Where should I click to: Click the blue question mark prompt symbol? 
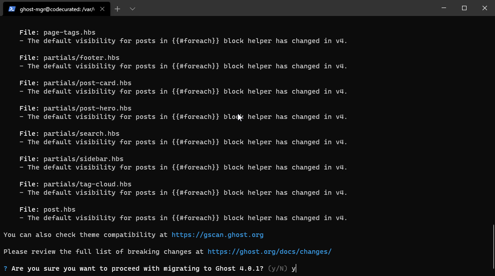point(5,268)
